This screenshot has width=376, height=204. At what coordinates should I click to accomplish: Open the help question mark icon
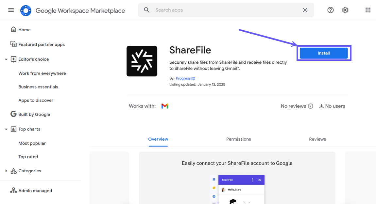point(331,10)
